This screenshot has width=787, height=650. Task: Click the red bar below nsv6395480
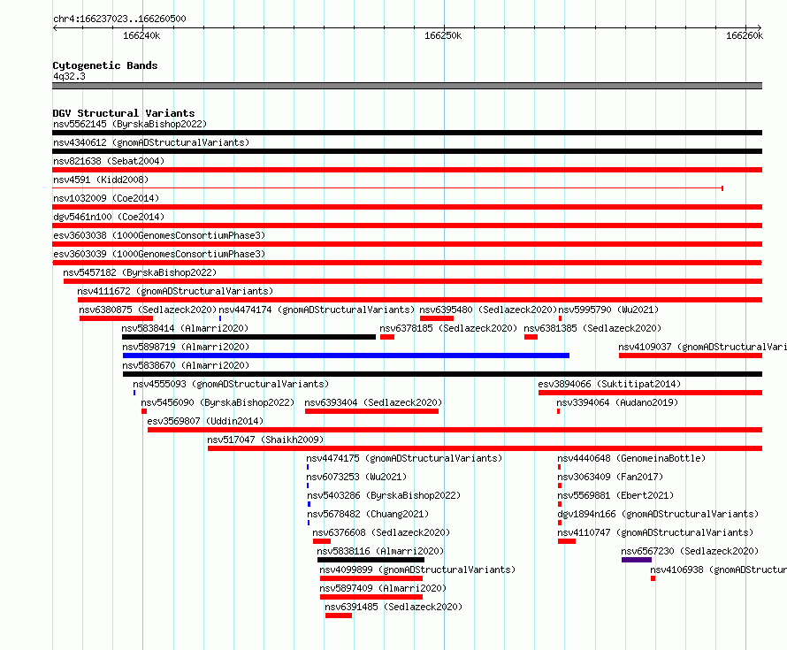click(437, 318)
